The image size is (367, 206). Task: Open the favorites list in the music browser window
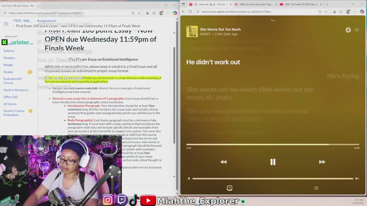point(341,12)
